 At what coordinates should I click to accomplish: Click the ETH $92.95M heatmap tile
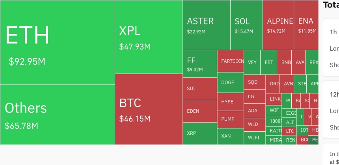(x=58, y=42)
